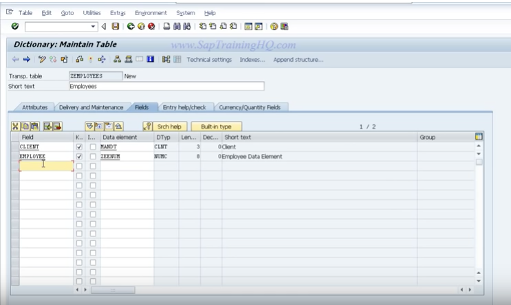Open the Environment menu

[150, 13]
